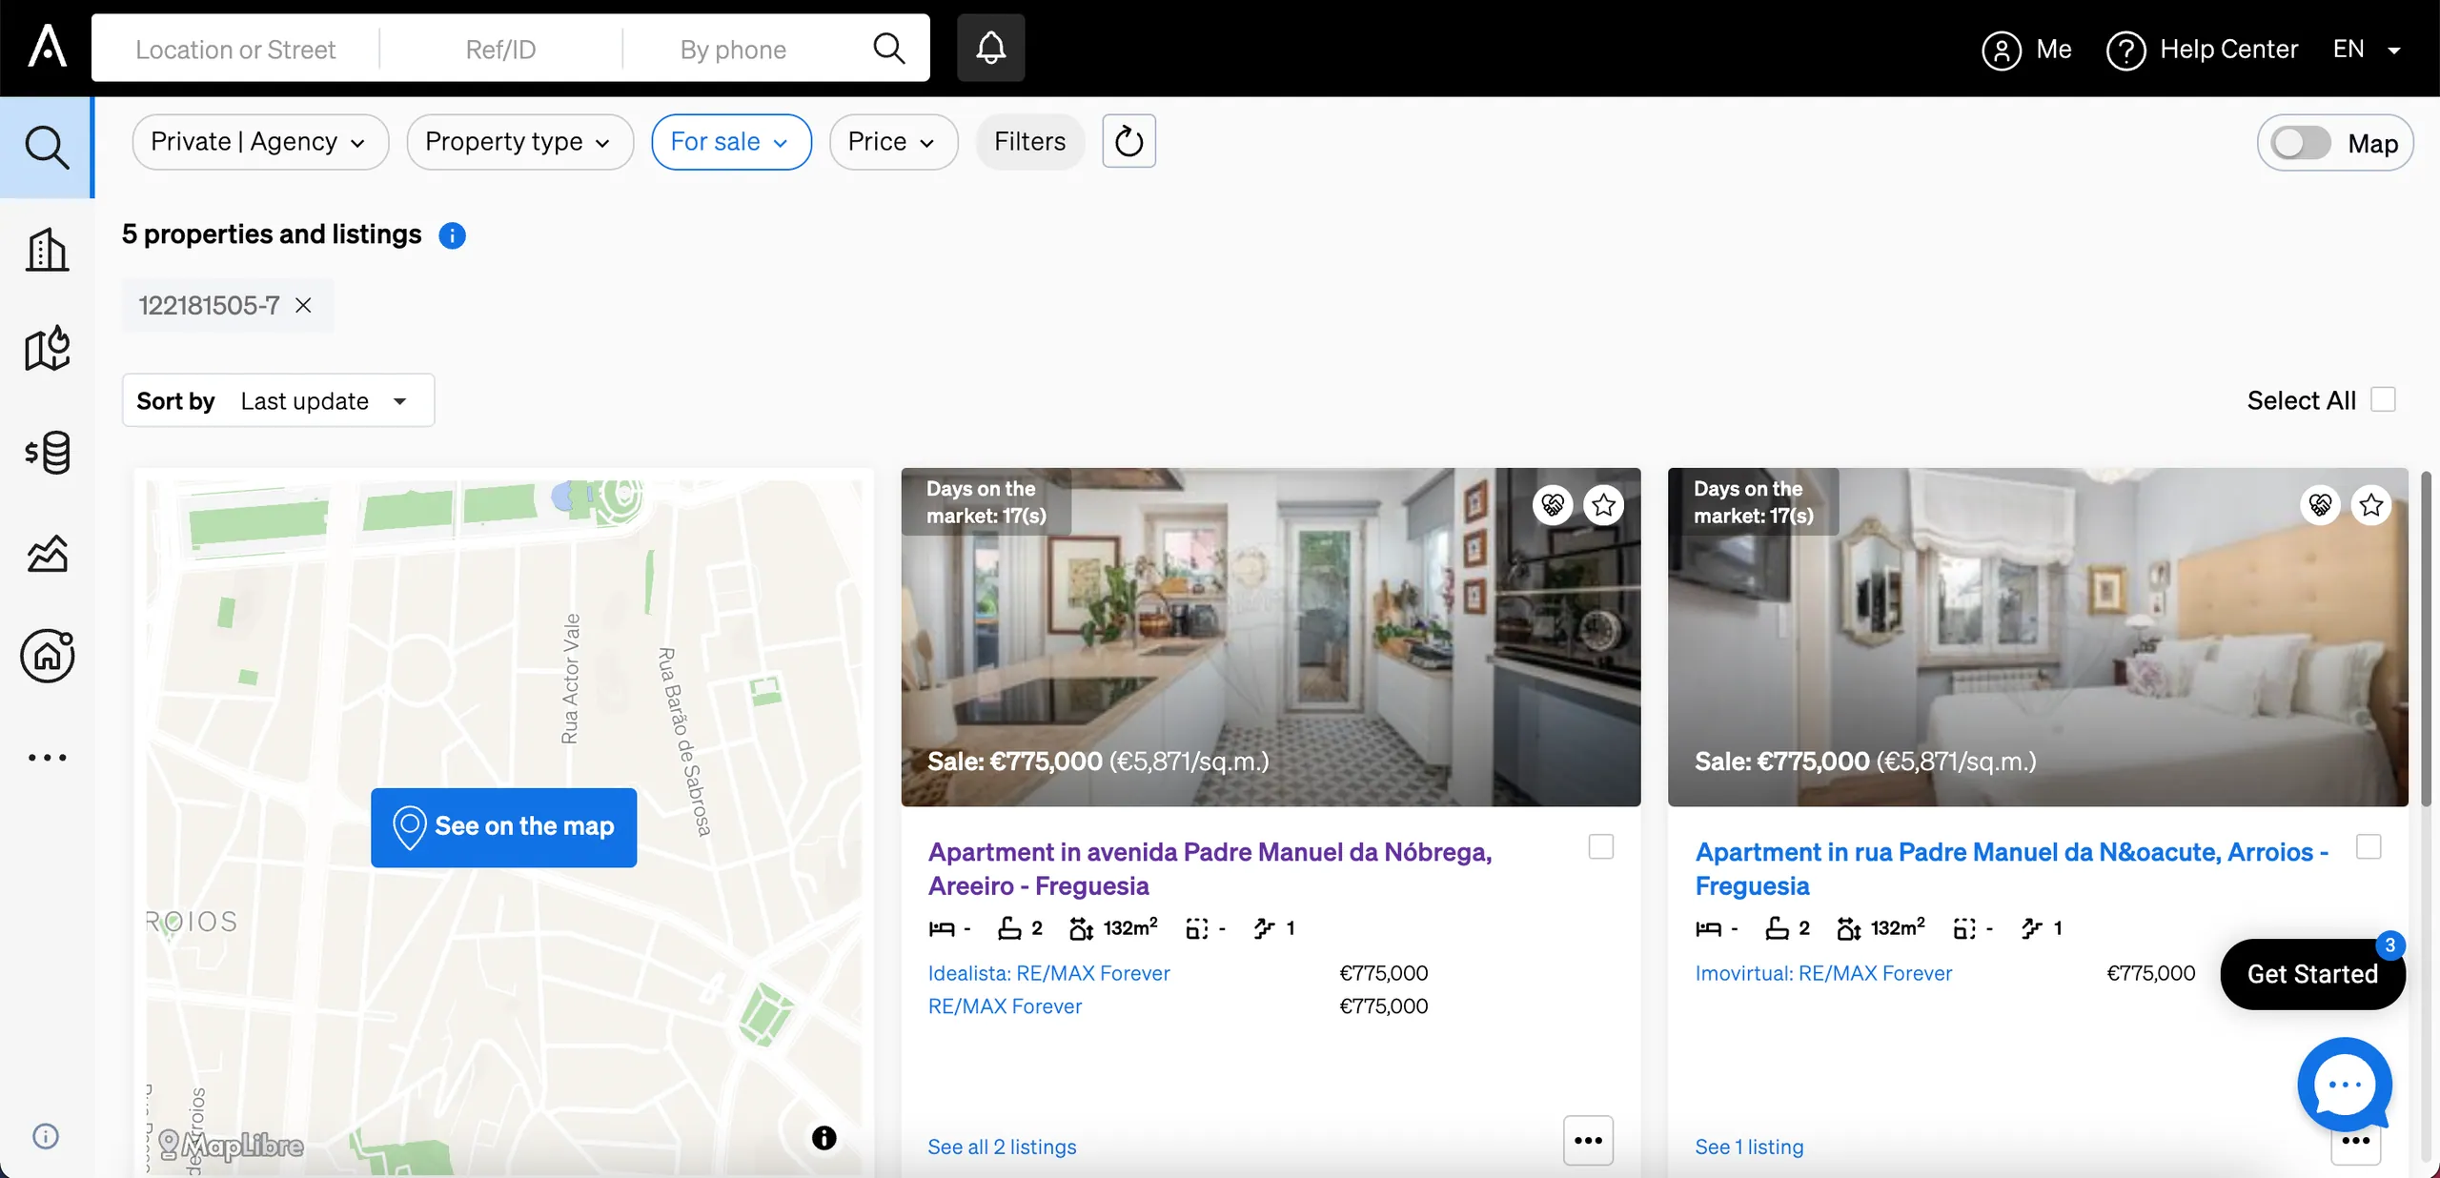2440x1178 pixels.
Task: Expand the Property type dropdown
Action: click(x=519, y=142)
